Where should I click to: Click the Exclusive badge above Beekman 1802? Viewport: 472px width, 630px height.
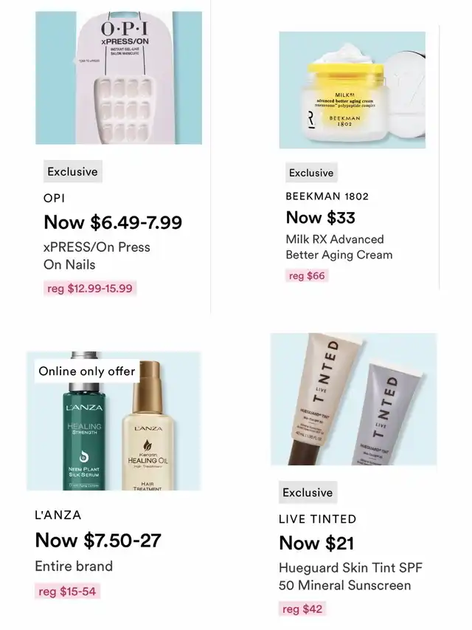[x=311, y=173]
